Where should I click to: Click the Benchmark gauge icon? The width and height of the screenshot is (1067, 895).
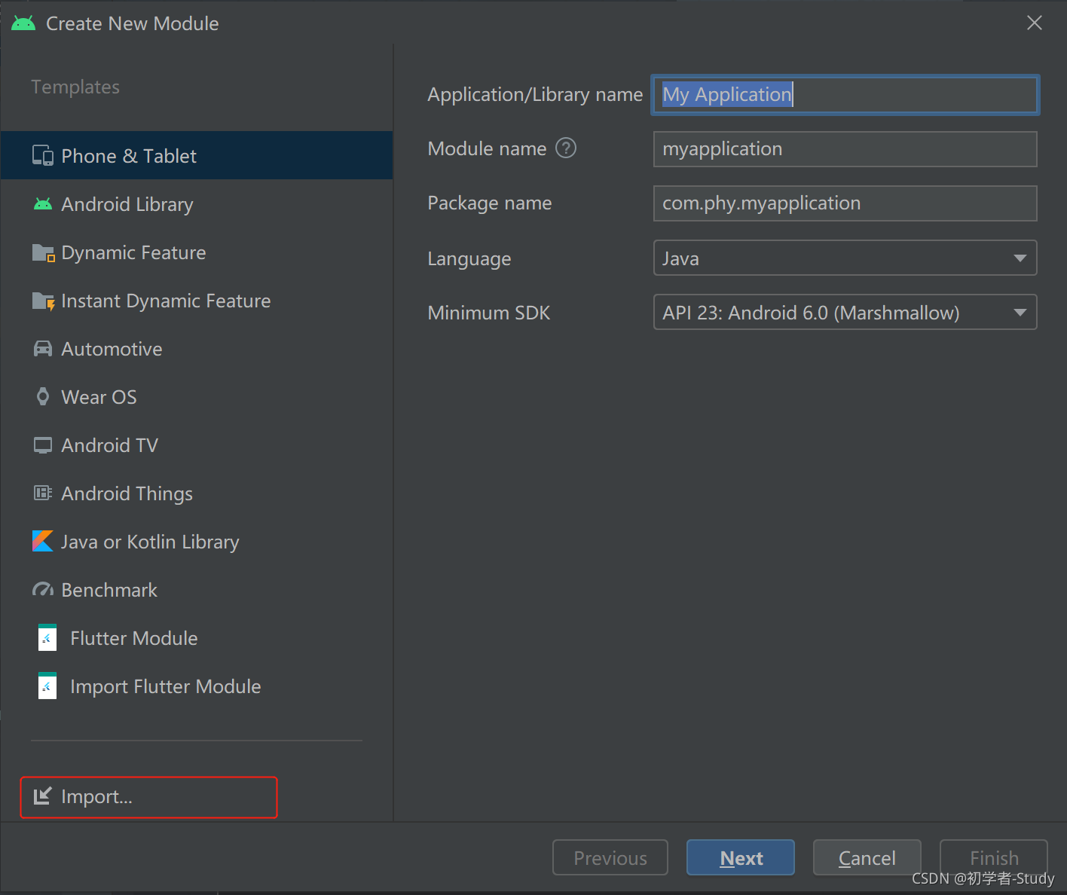[x=43, y=590]
